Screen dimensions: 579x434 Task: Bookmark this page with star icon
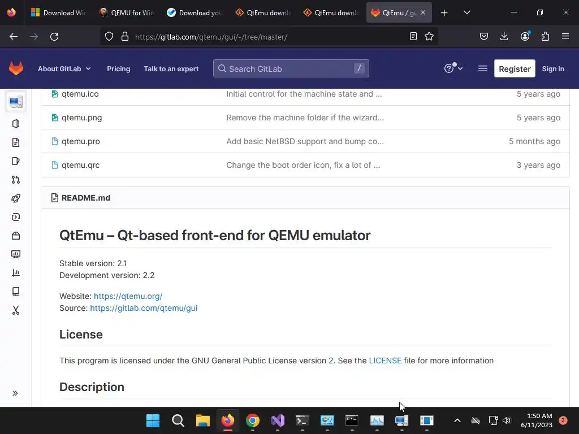[x=429, y=36]
